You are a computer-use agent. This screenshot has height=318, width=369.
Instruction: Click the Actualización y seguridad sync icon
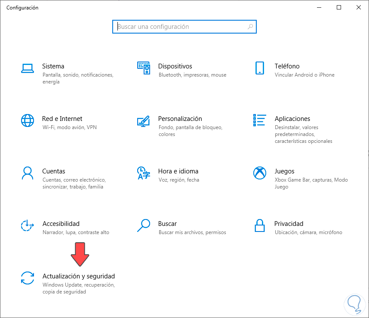click(x=27, y=278)
